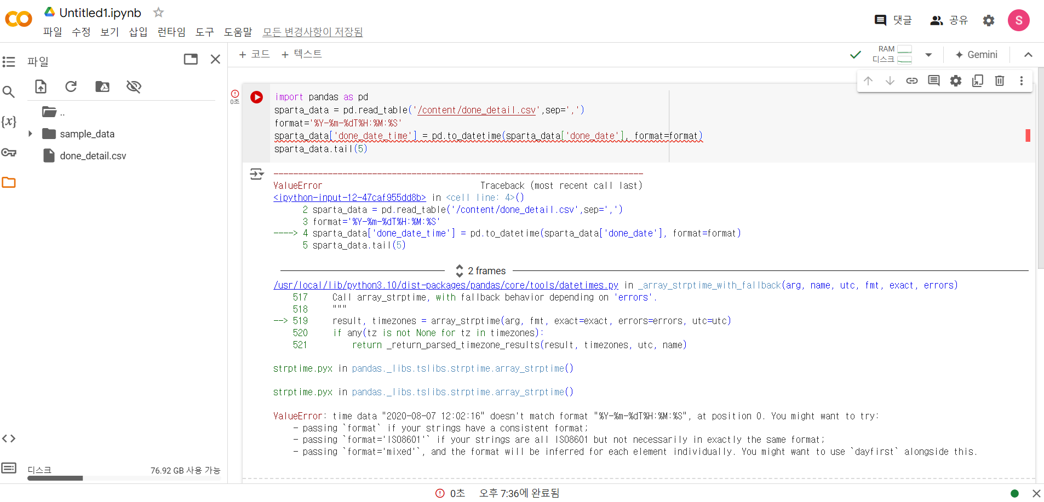Collapse the header with the up chevron

[x=1028, y=55]
